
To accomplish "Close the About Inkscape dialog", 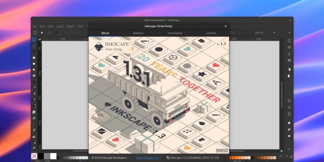I will click(x=226, y=26).
